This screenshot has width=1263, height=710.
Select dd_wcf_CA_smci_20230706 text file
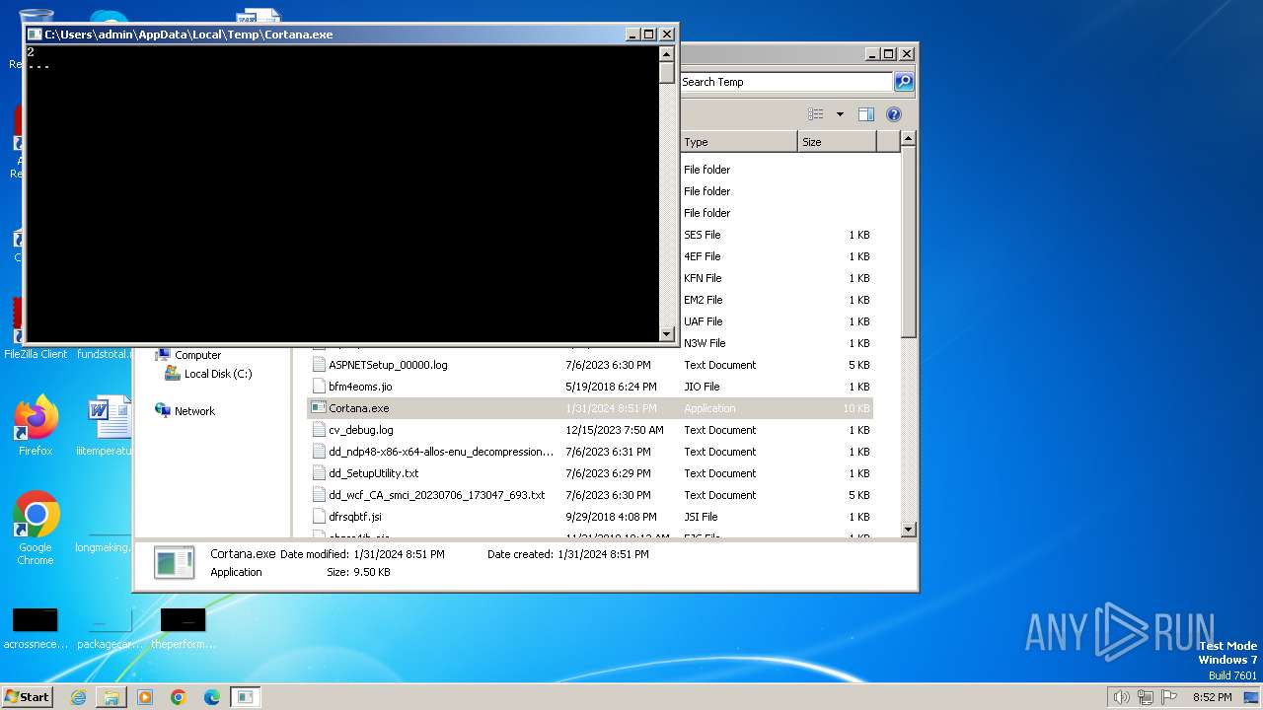[437, 495]
